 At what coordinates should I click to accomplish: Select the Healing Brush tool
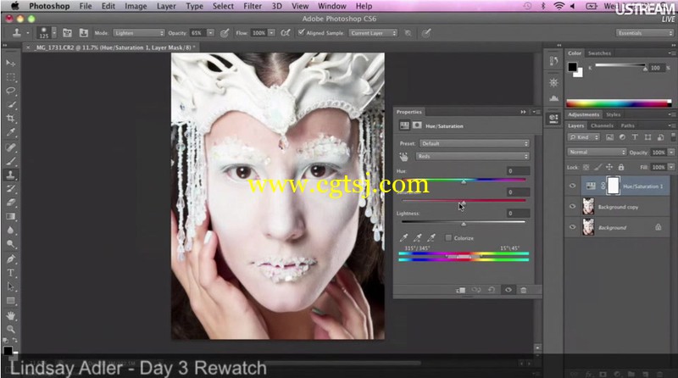pos(11,147)
